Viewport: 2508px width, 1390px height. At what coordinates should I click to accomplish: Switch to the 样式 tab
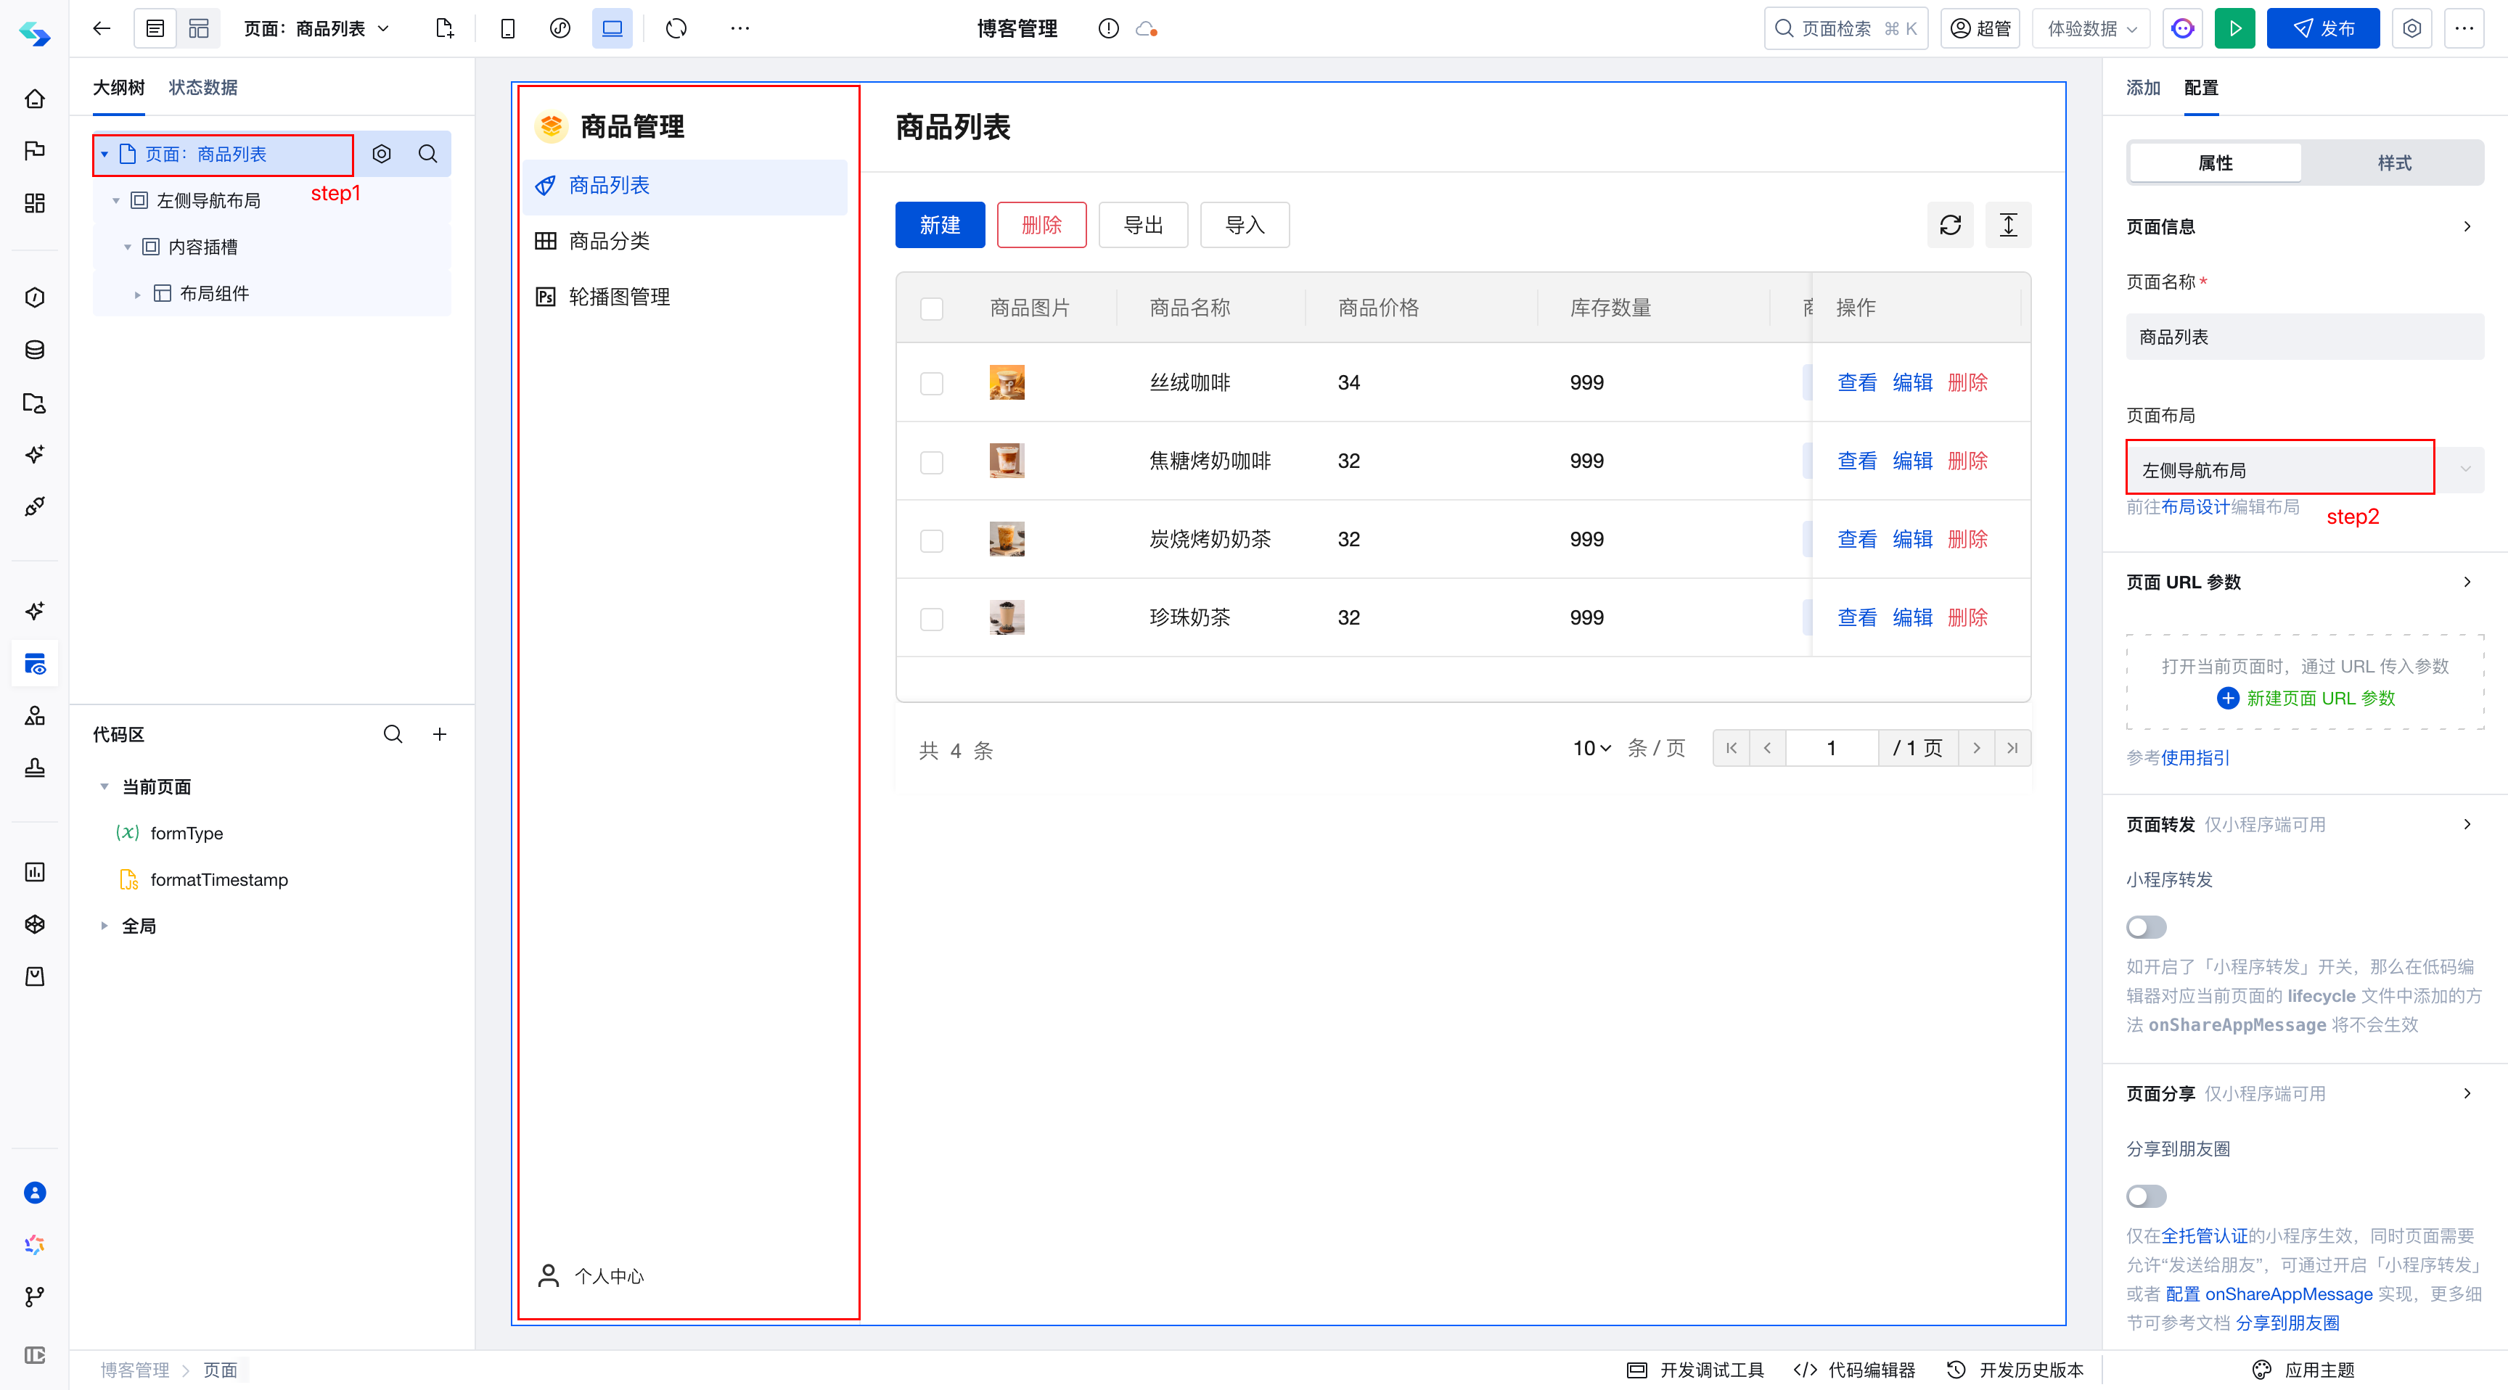click(x=2394, y=163)
